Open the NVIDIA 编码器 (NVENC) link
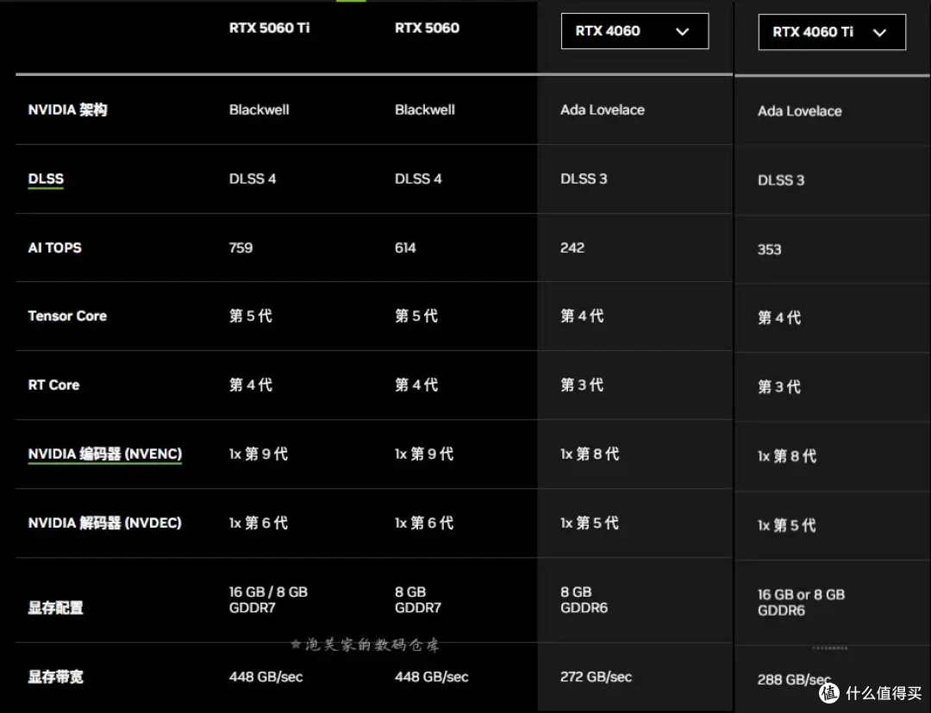The height and width of the screenshot is (713, 931). click(x=105, y=453)
